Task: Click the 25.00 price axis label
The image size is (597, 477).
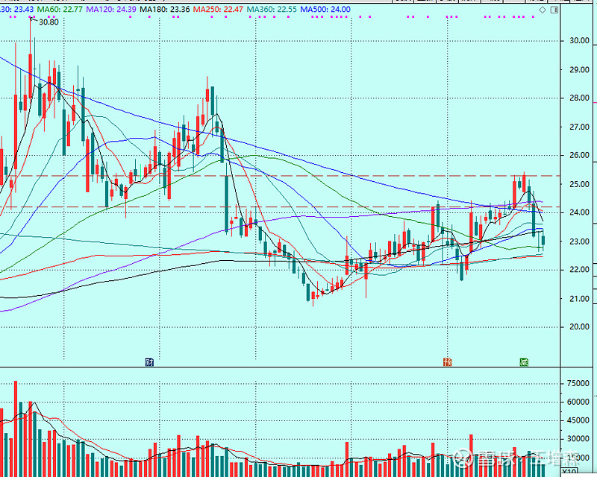Action: click(x=579, y=185)
